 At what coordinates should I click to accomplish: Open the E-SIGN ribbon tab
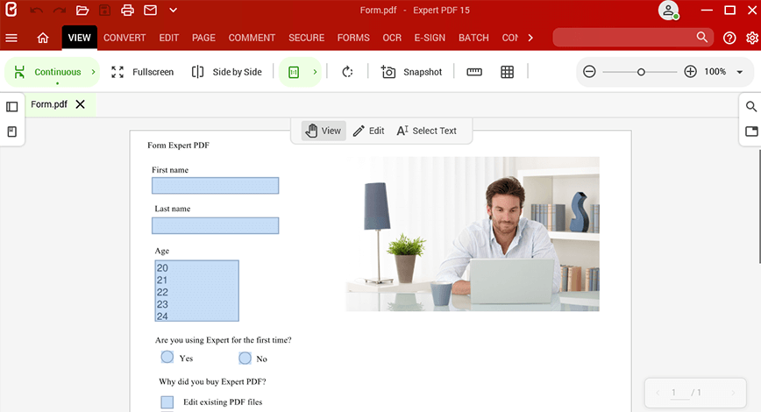point(430,38)
